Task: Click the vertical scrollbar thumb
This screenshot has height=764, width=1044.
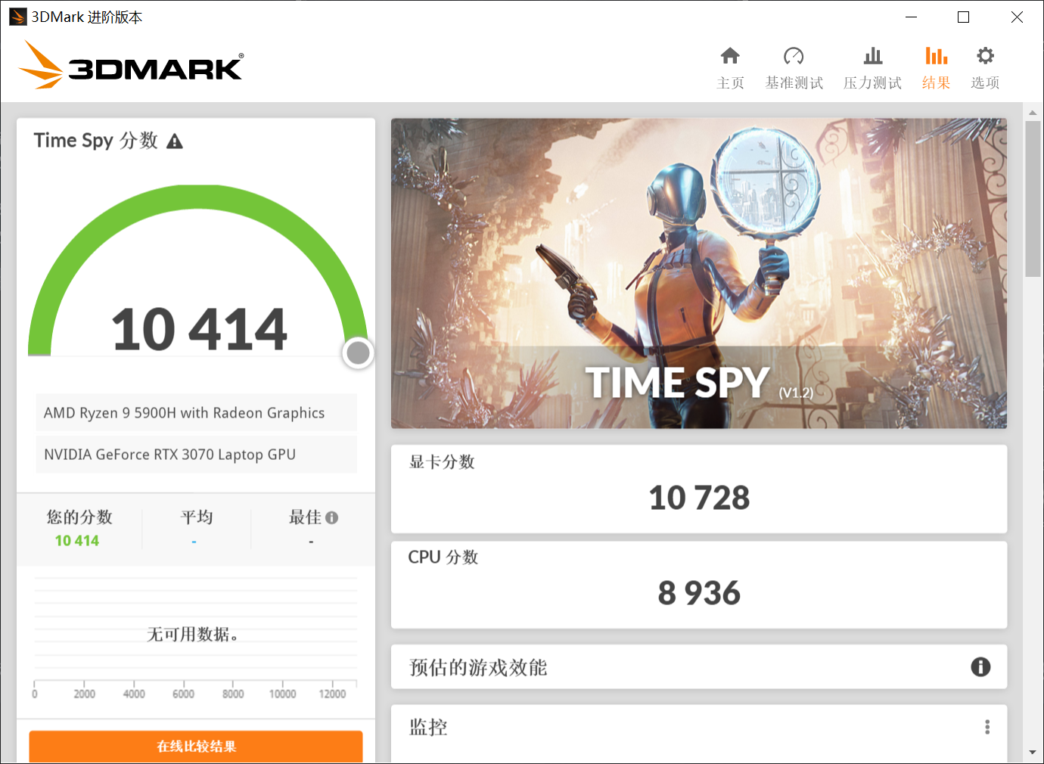Action: (1033, 198)
